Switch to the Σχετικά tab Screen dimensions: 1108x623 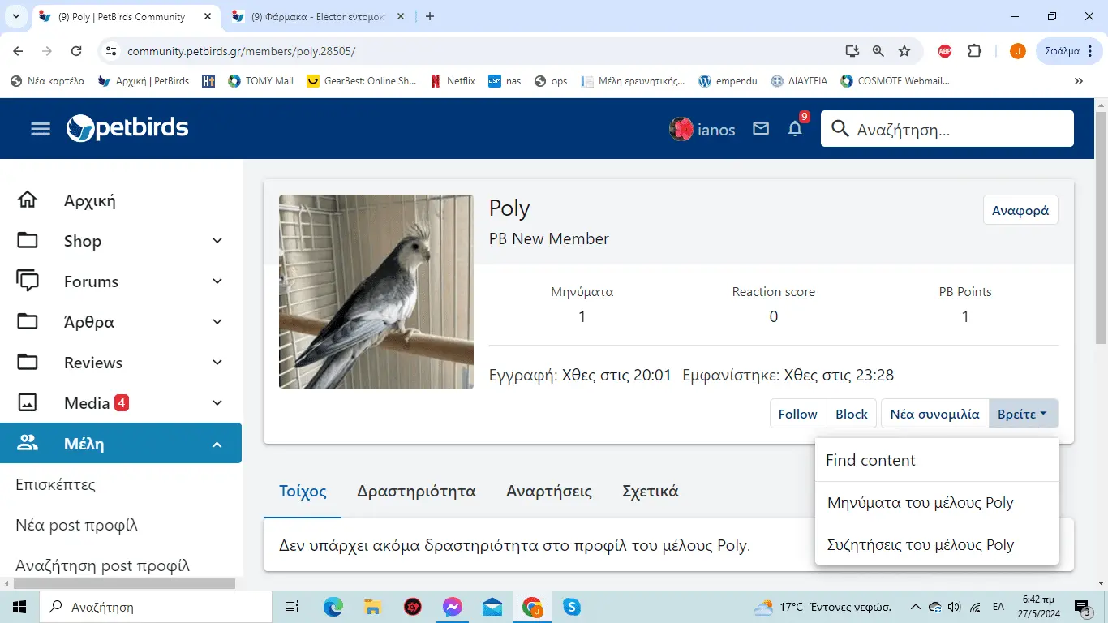pyautogui.click(x=651, y=492)
